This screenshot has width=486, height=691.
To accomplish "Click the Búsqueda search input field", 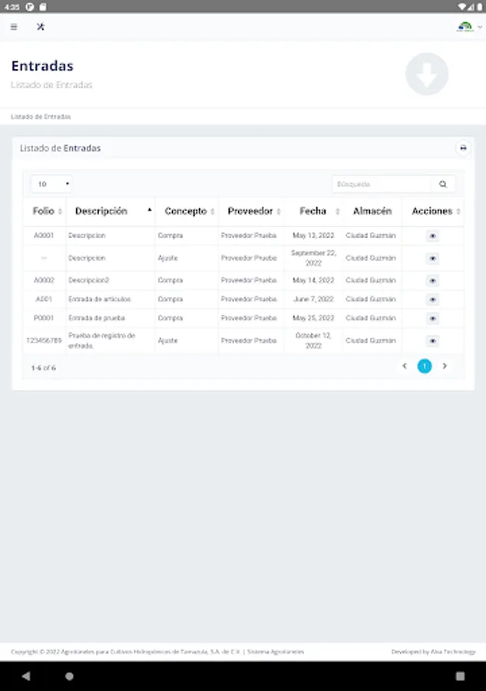I will (x=382, y=184).
